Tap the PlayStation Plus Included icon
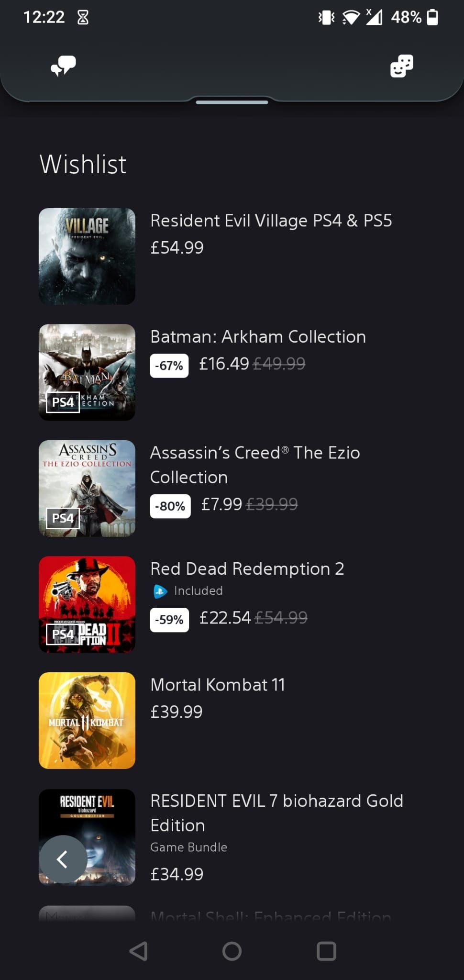 point(160,591)
